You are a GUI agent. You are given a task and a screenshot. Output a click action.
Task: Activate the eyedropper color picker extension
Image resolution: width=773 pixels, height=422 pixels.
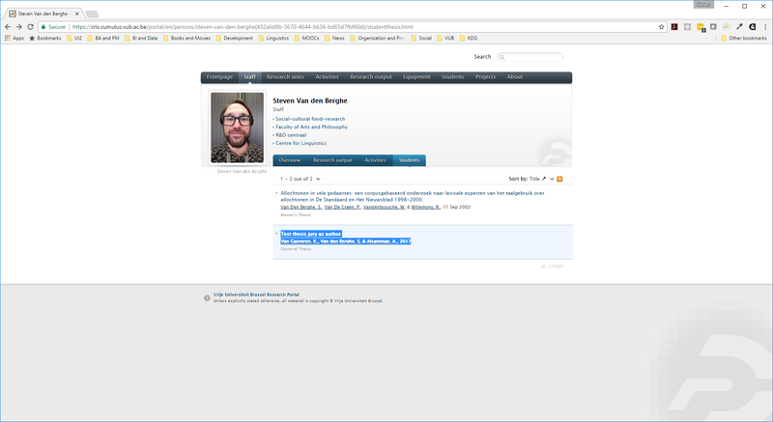click(739, 27)
